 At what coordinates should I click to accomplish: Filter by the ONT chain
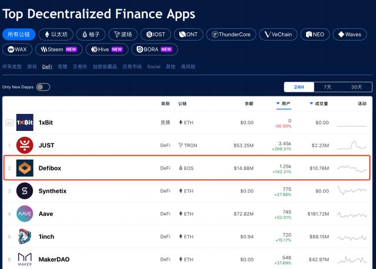click(189, 34)
